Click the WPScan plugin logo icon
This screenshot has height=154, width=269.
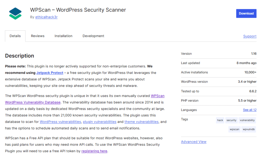click(x=15, y=14)
